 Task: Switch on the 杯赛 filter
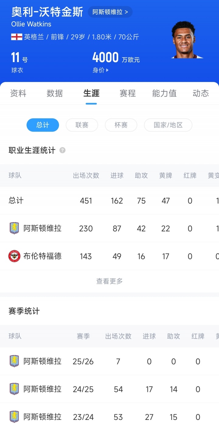click(121, 125)
